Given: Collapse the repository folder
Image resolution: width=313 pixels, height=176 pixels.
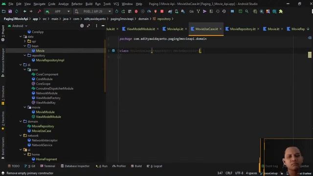Looking at the screenshot, I should point(25,55).
